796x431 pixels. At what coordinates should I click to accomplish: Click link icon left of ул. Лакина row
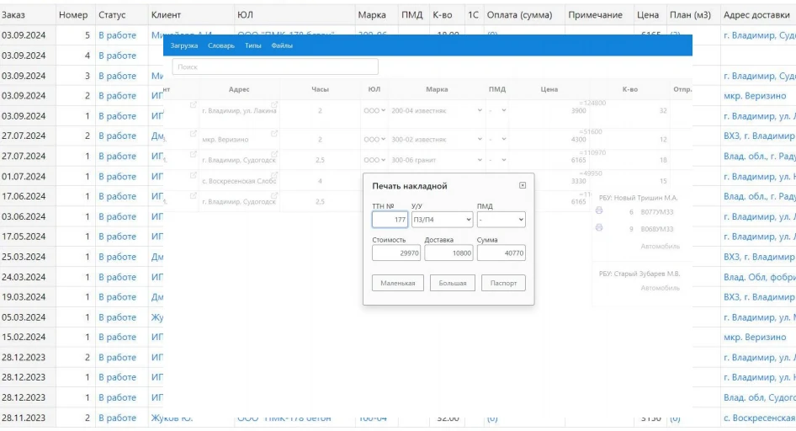coord(193,105)
